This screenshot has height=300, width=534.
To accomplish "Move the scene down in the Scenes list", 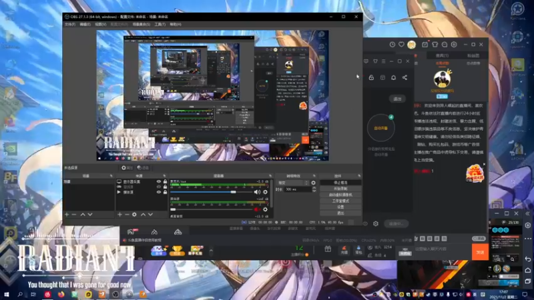I will click(x=90, y=215).
